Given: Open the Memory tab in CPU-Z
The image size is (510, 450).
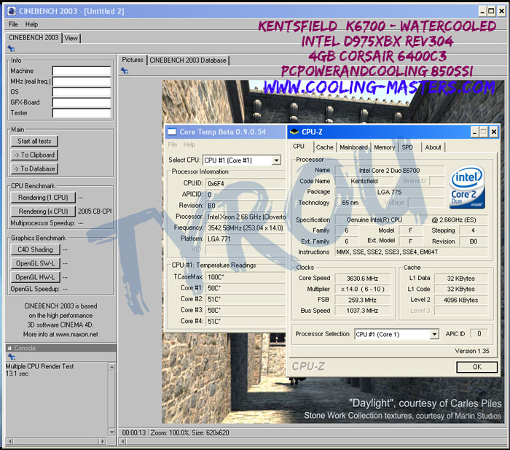Looking at the screenshot, I should 385,147.
